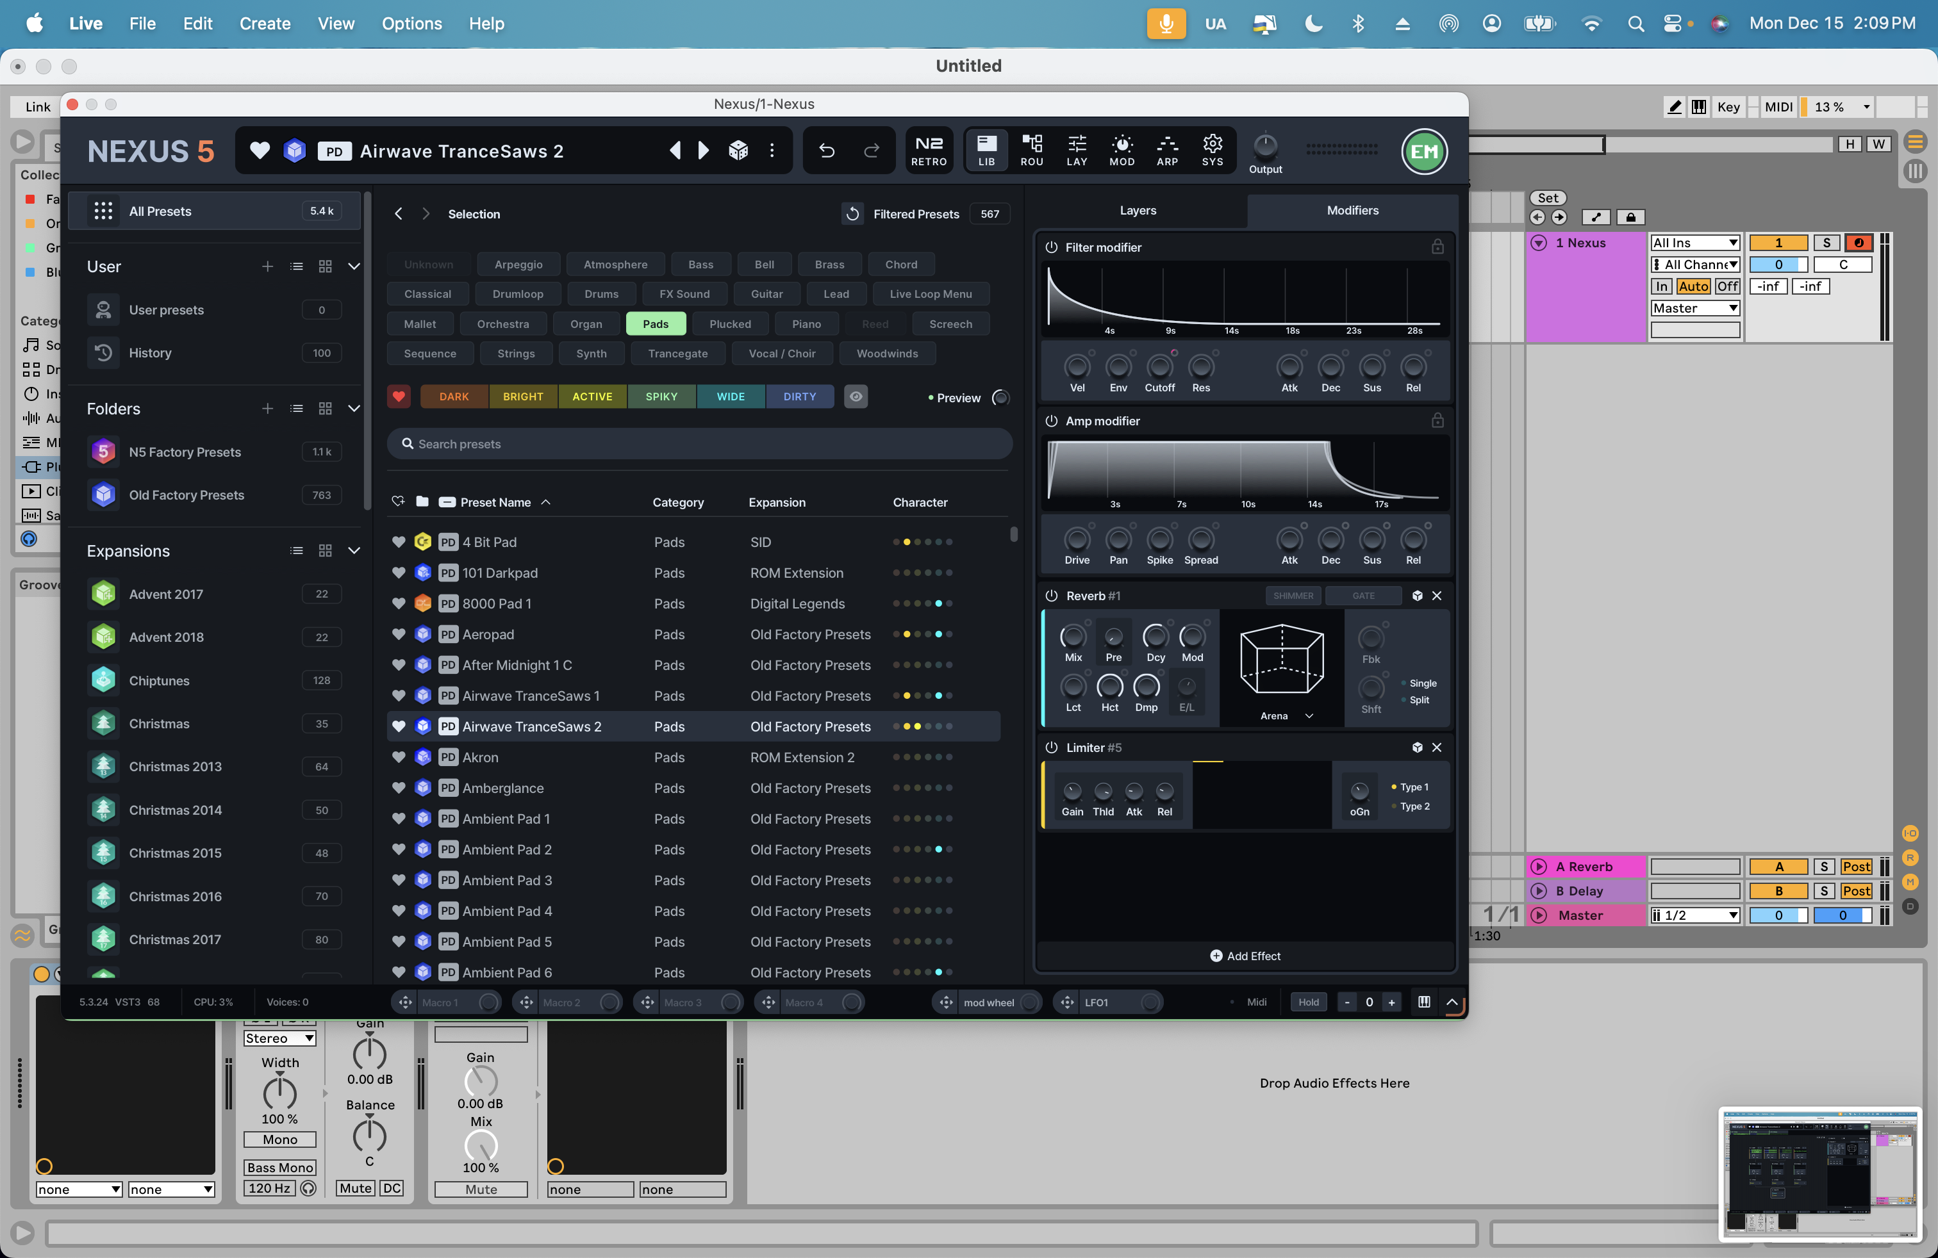Select the Strings category tag
Image resolution: width=1938 pixels, height=1258 pixels.
point(515,354)
